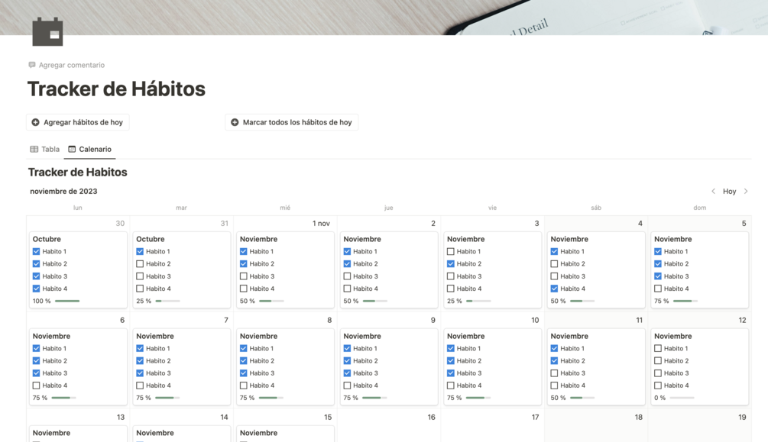Check Habito 3 on November 1
This screenshot has height=442, width=768.
pyautogui.click(x=244, y=276)
